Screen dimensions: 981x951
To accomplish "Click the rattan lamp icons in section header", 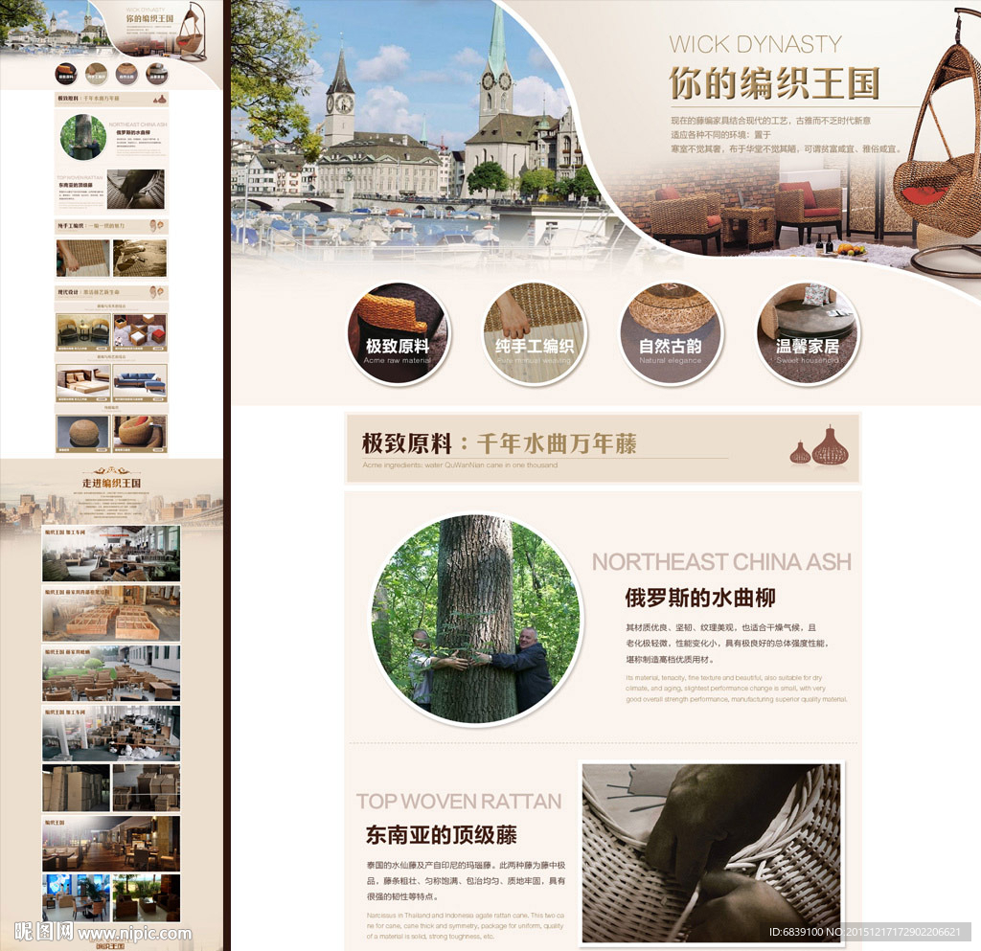I will pos(819,447).
